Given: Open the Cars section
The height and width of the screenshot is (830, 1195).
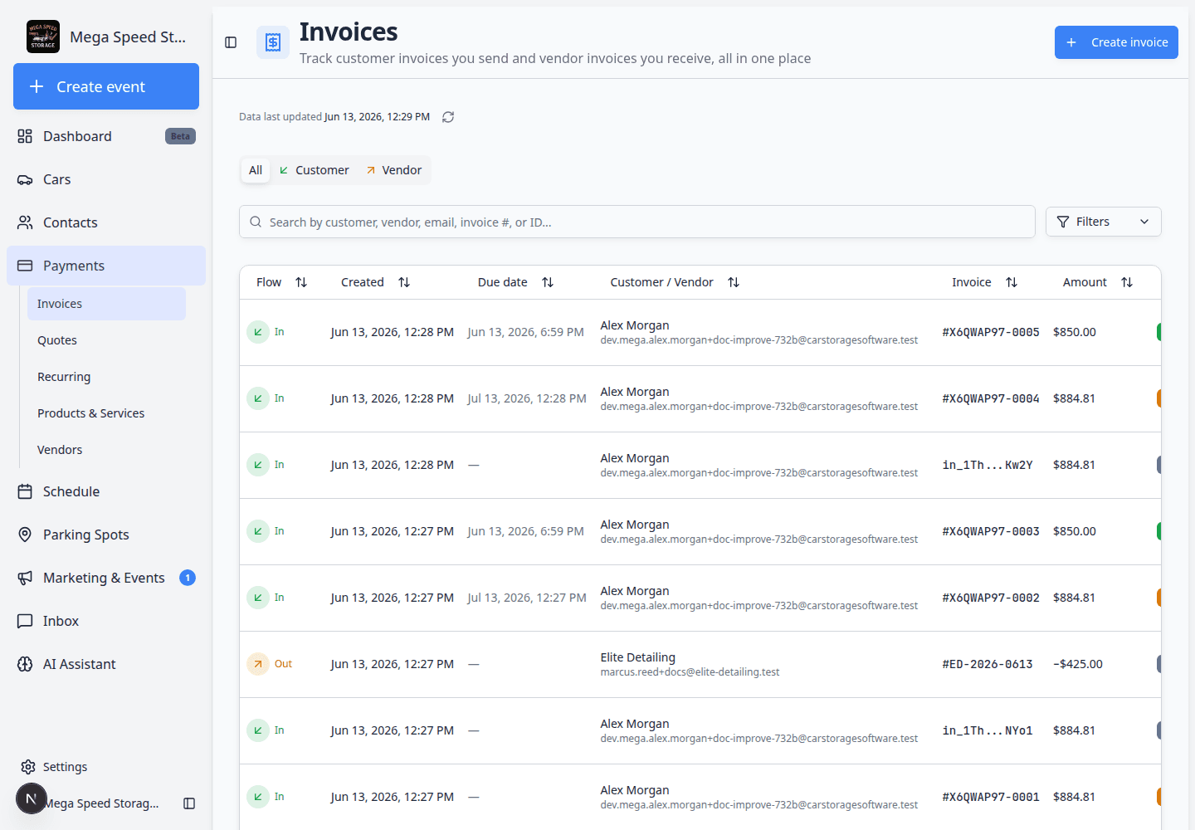Looking at the screenshot, I should point(106,179).
